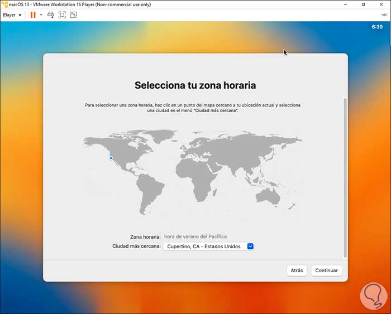
Task: Click Continuar to proceed
Action: (x=326, y=270)
